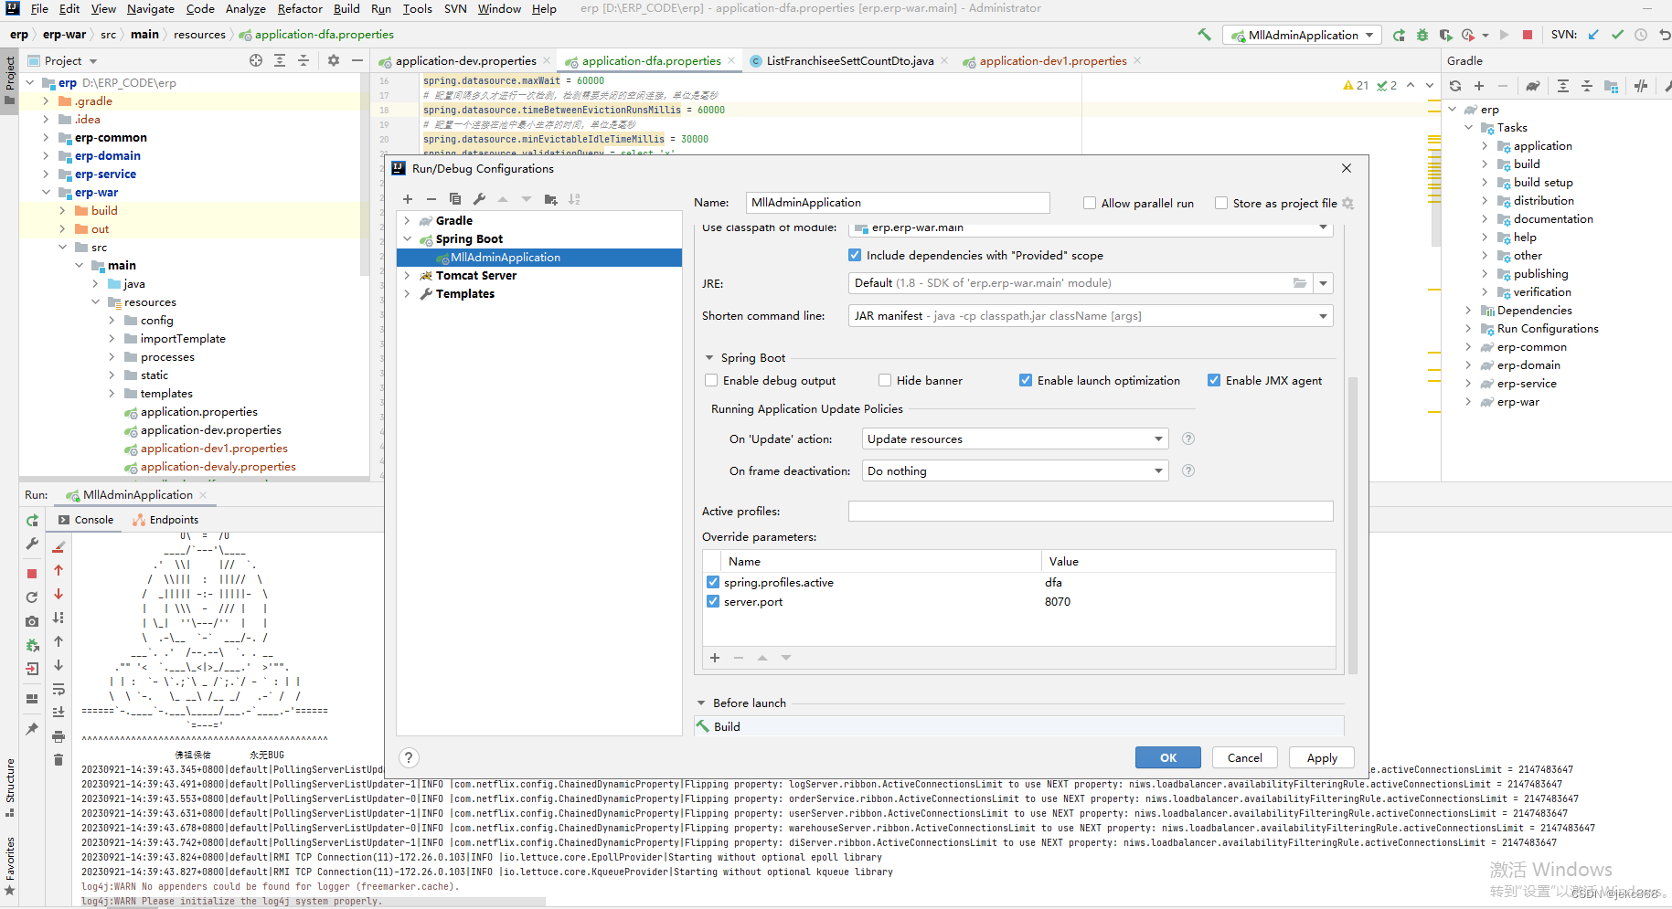Open MllAdminApplication run configuration selector

(x=1303, y=35)
